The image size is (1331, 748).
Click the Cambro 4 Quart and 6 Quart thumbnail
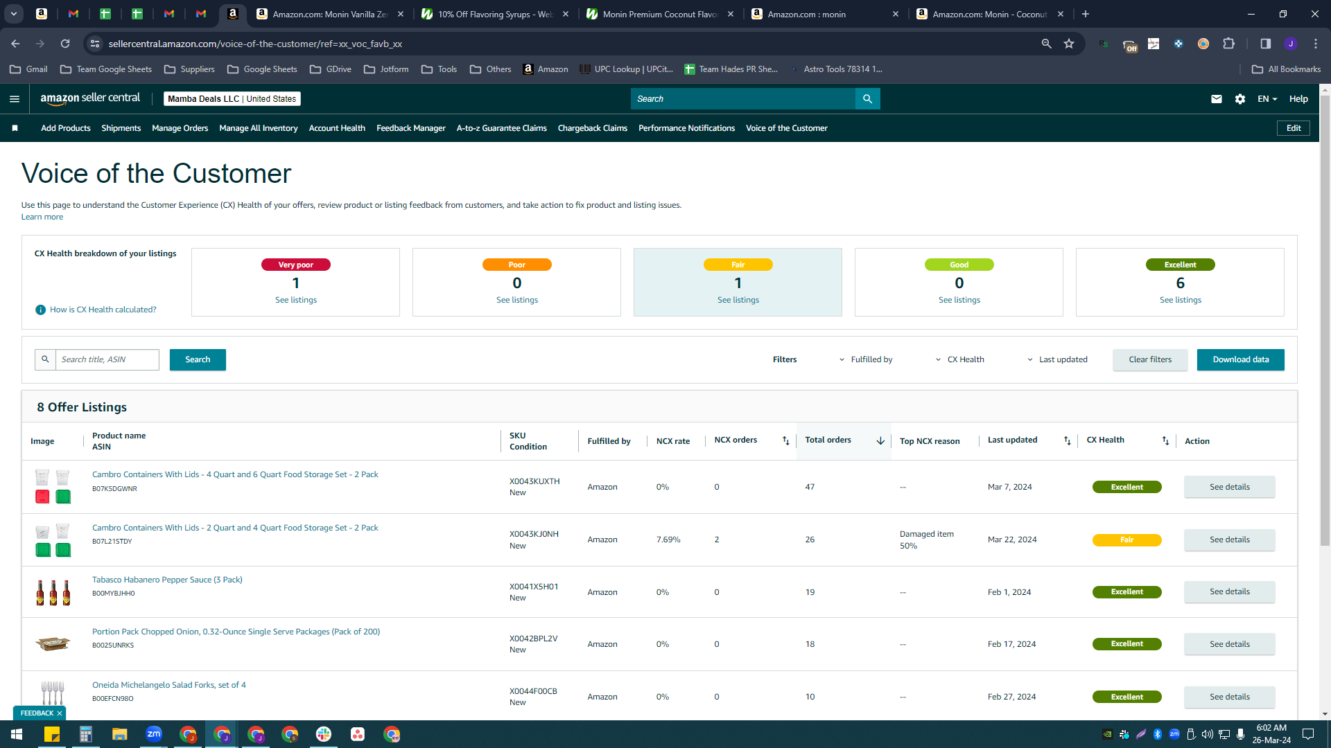(53, 487)
